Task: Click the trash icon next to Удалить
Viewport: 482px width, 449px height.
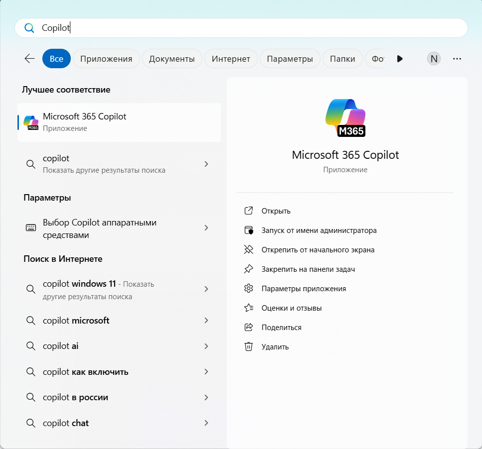Action: [248, 346]
